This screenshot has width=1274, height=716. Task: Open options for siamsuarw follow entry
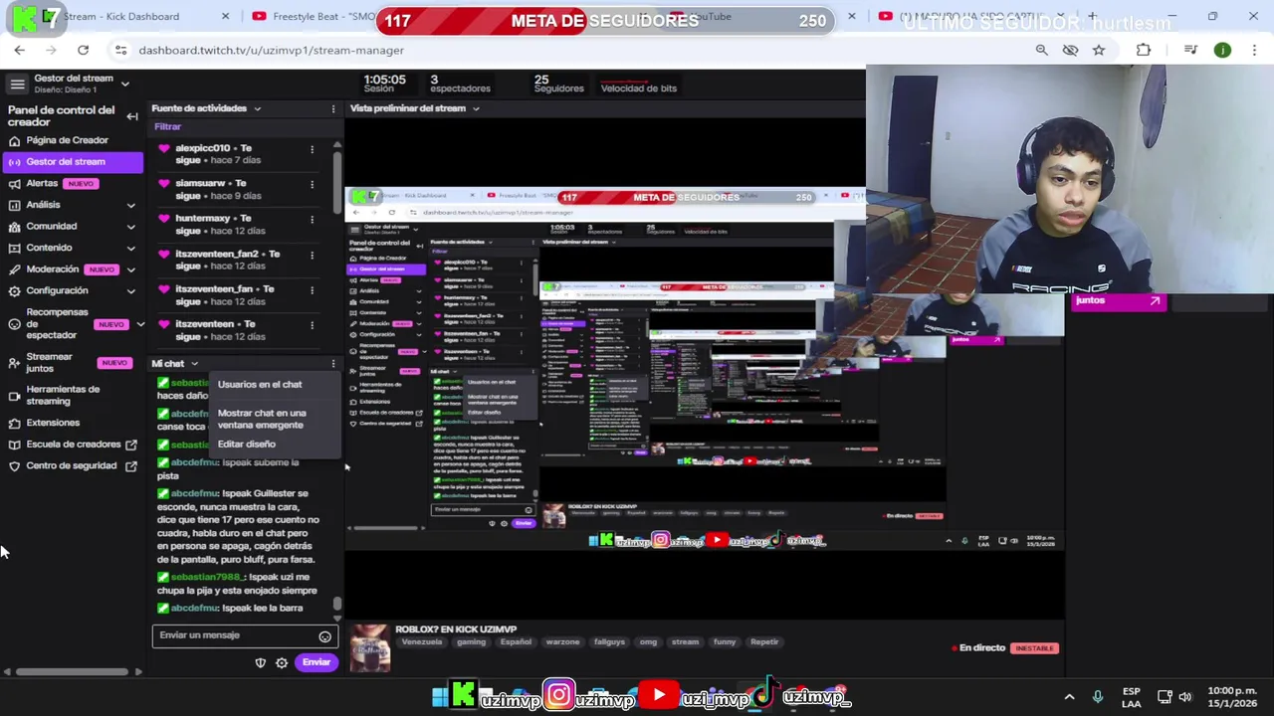[312, 184]
